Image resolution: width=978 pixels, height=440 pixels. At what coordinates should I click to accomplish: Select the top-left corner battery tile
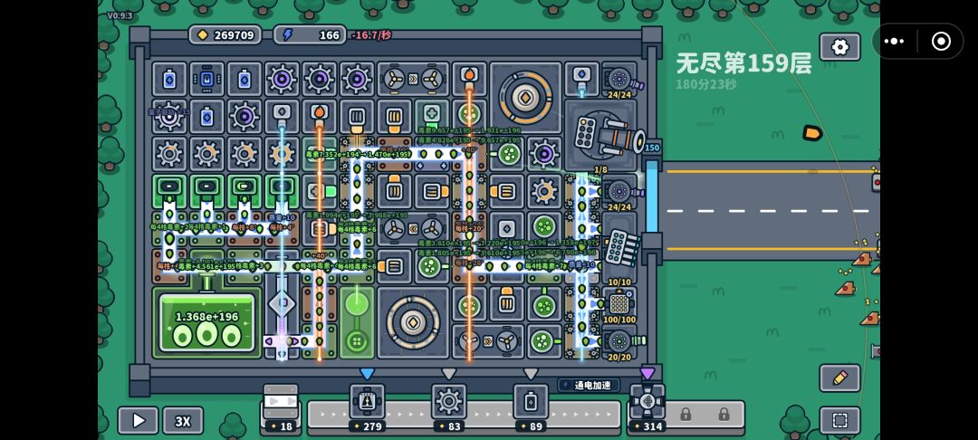coord(169,79)
